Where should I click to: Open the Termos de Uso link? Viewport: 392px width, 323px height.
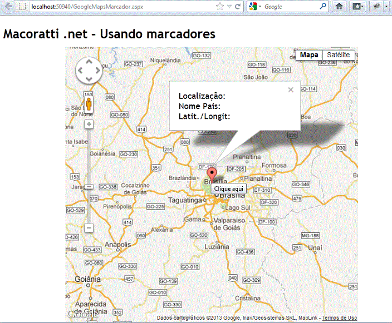(340, 318)
